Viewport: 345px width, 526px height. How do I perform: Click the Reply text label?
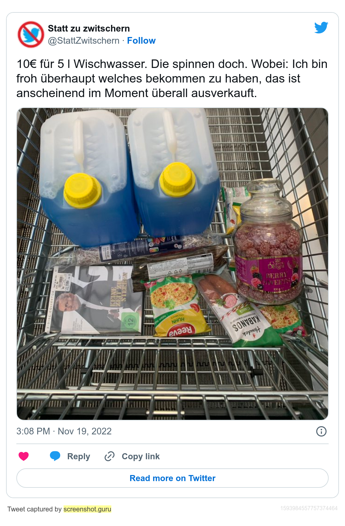coord(79,456)
